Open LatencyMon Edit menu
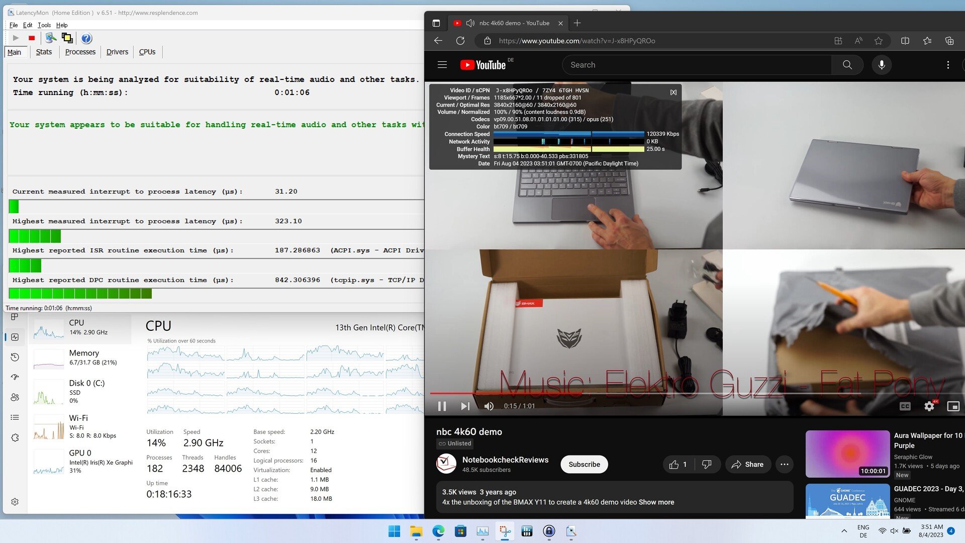Screen dimensions: 965x543 pyautogui.click(x=28, y=25)
